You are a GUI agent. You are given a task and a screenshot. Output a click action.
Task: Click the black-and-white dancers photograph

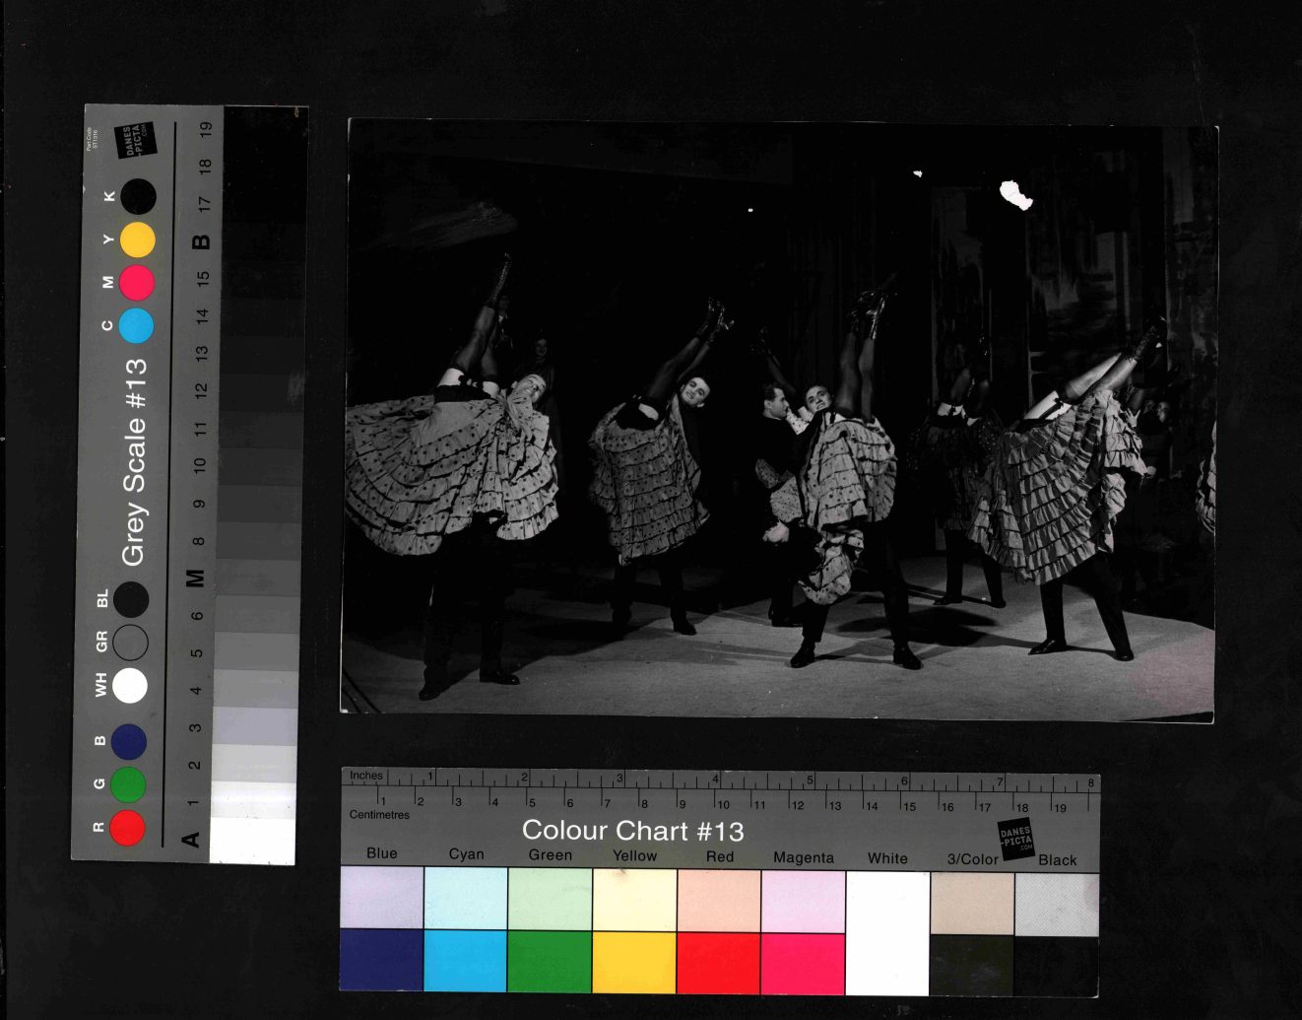tap(778, 419)
